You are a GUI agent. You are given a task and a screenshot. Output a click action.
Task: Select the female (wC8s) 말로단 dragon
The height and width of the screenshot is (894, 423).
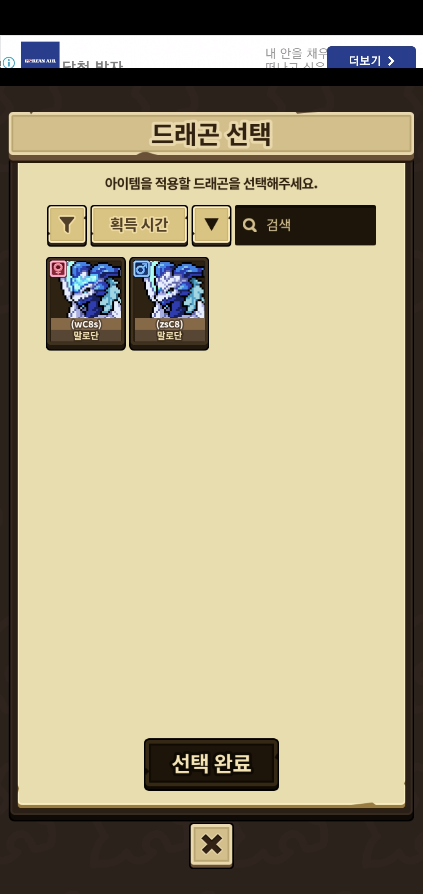coord(86,303)
